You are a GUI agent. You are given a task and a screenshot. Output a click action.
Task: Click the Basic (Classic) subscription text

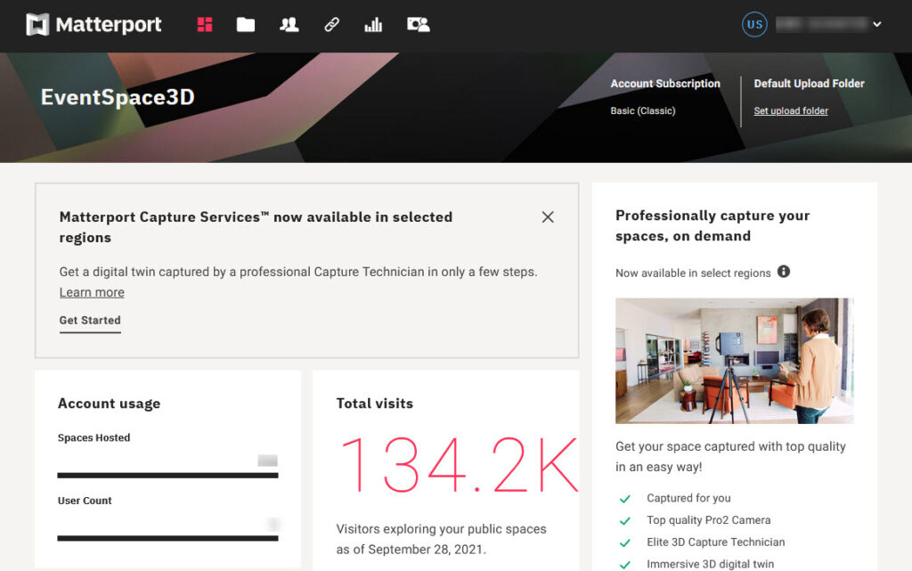[643, 110]
